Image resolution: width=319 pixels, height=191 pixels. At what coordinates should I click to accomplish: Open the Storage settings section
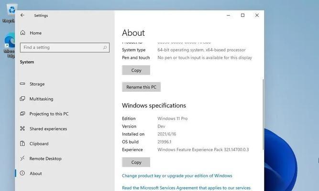37,84
